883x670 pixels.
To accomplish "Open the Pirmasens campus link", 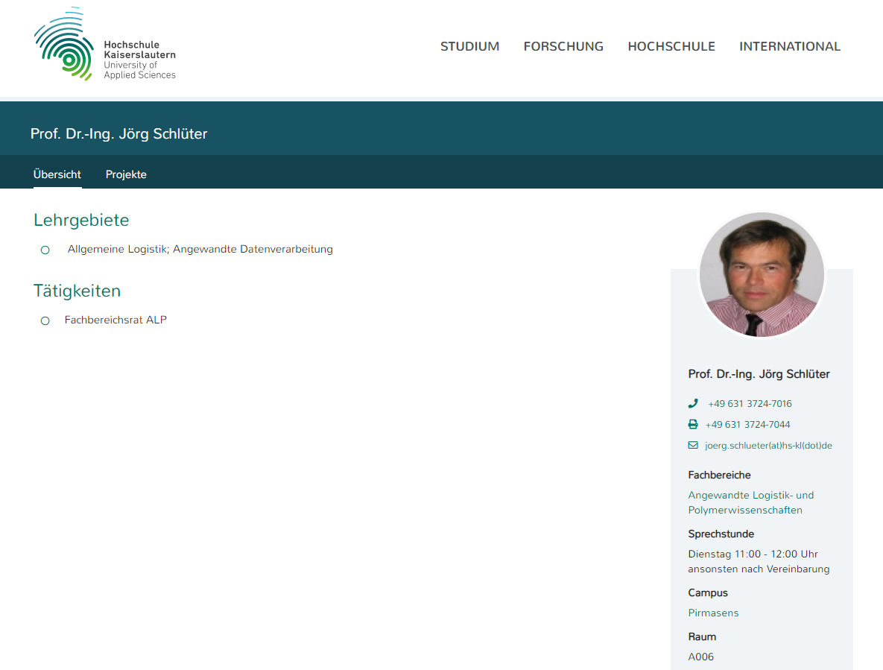I will (713, 613).
